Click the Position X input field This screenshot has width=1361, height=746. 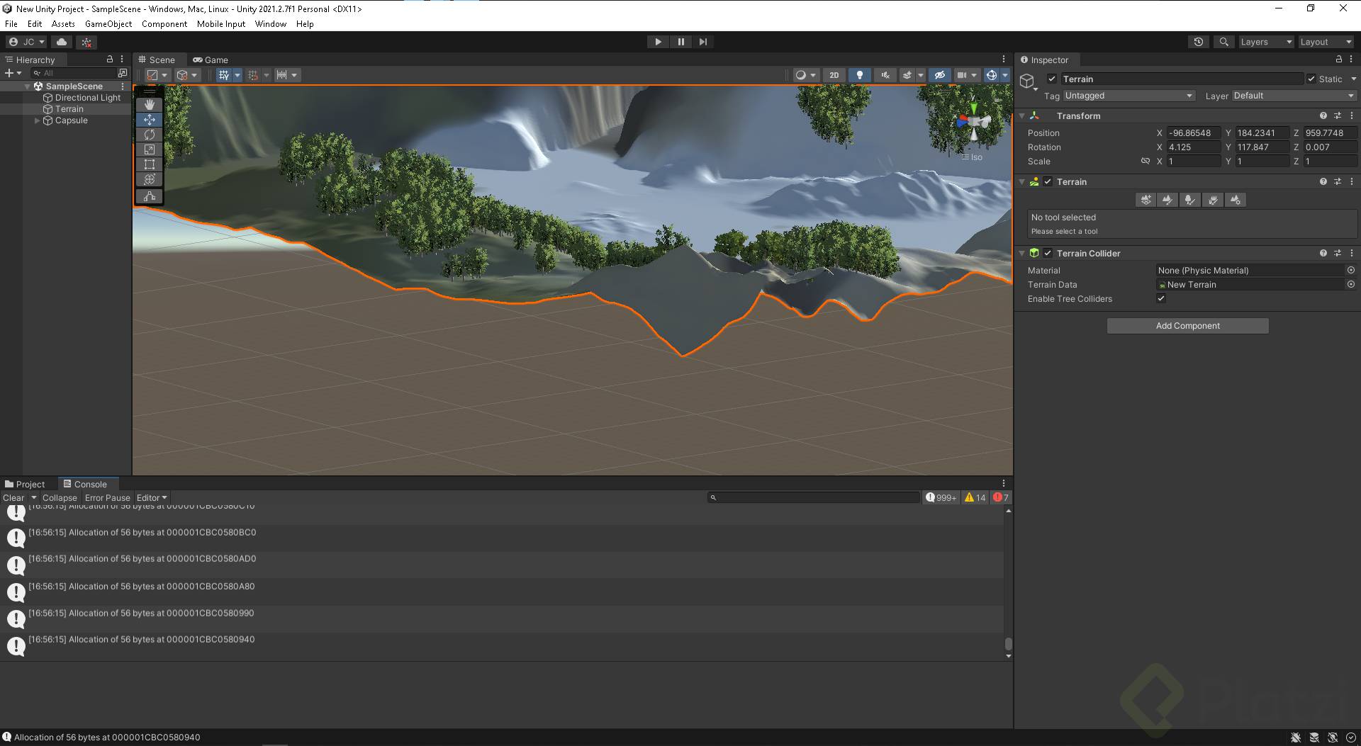tap(1194, 133)
